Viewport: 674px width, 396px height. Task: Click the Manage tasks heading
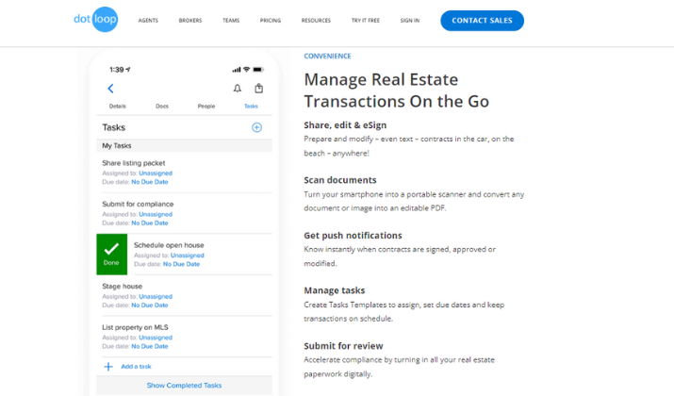335,290
